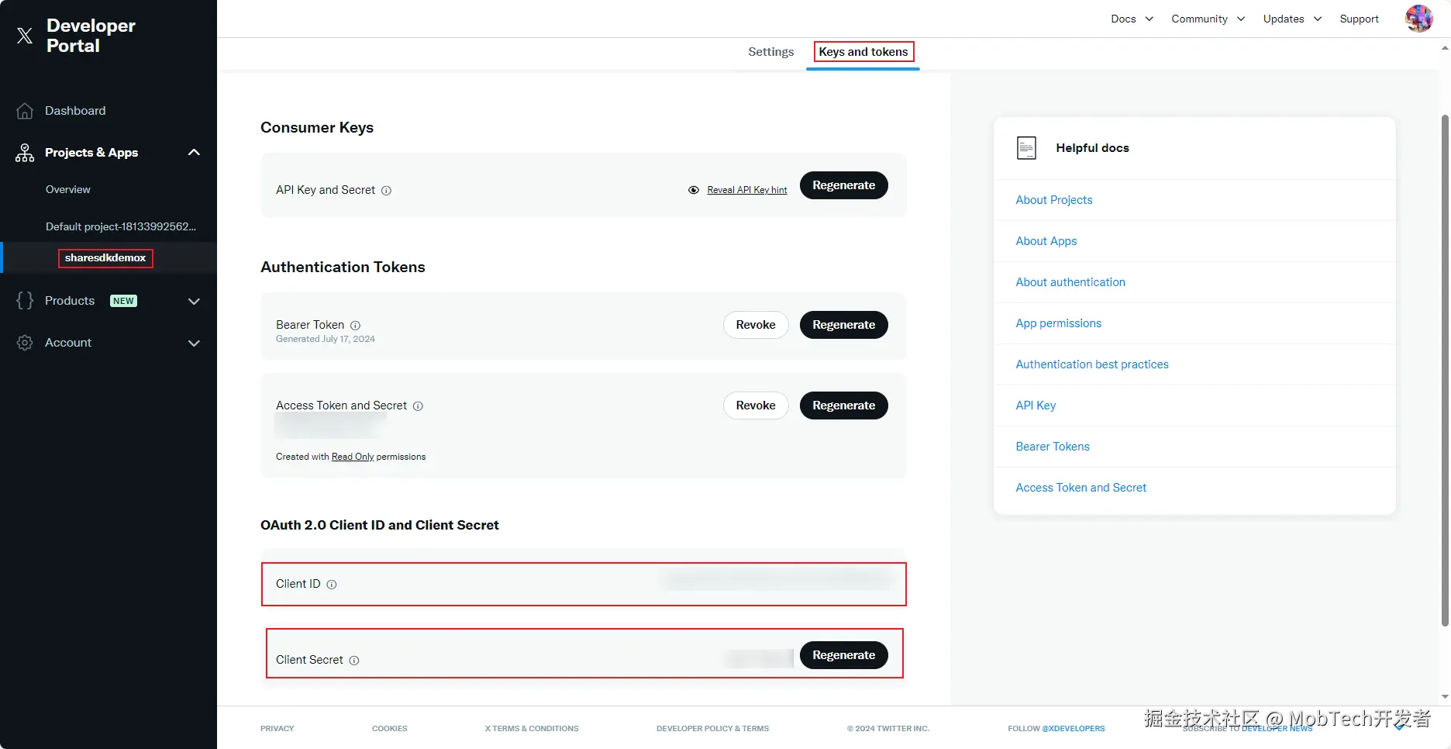Open the Docs dropdown menu
Screen dimensions: 1451x749
click(x=1132, y=19)
